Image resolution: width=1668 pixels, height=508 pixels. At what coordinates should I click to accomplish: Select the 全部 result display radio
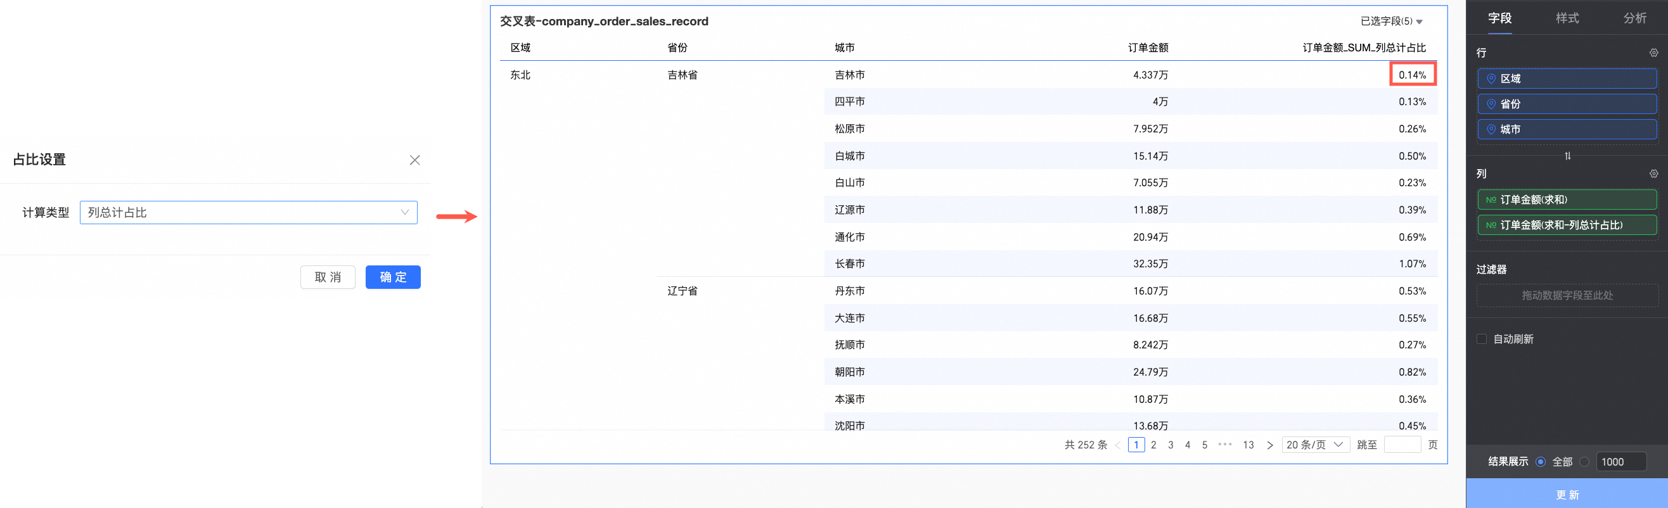click(x=1541, y=461)
